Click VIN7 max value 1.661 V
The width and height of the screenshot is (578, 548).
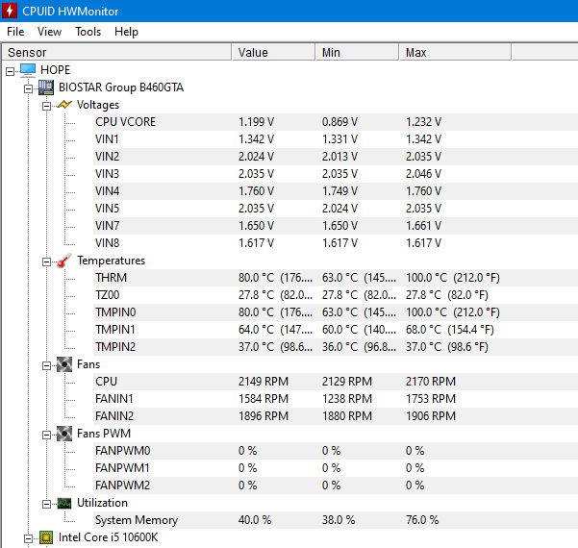[x=423, y=226]
